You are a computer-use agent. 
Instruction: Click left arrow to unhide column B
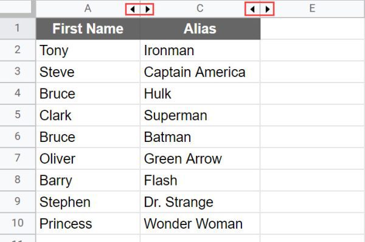pyautogui.click(x=133, y=10)
